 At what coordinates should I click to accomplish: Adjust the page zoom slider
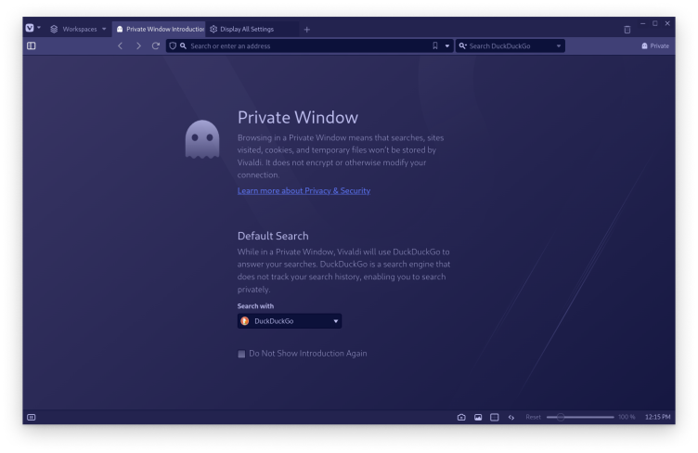(x=561, y=418)
